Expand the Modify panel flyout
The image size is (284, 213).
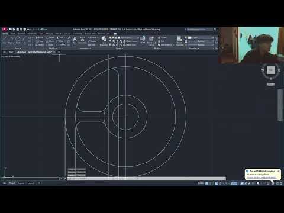point(53,49)
